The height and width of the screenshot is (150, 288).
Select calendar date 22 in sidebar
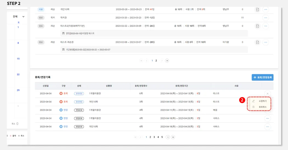[18, 74]
